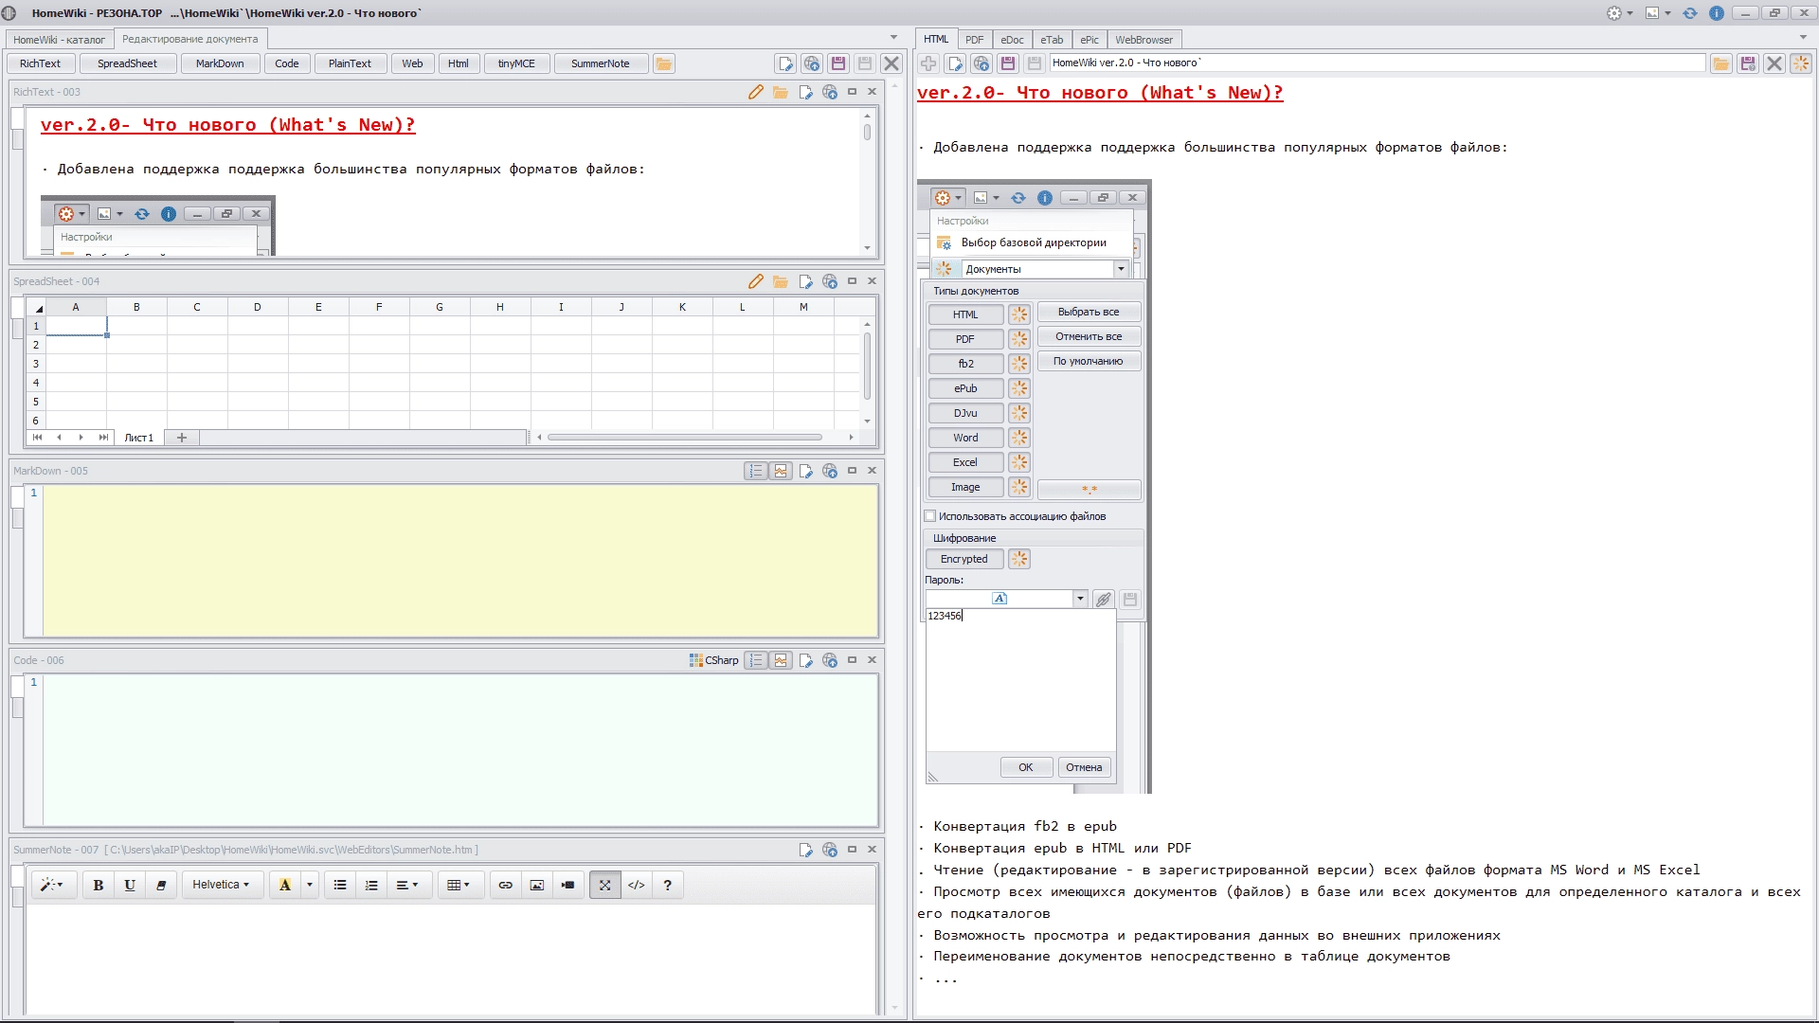Viewport: 1819px width, 1023px height.
Task: Switch to HomeWiki - каталог tab
Action: pos(60,40)
